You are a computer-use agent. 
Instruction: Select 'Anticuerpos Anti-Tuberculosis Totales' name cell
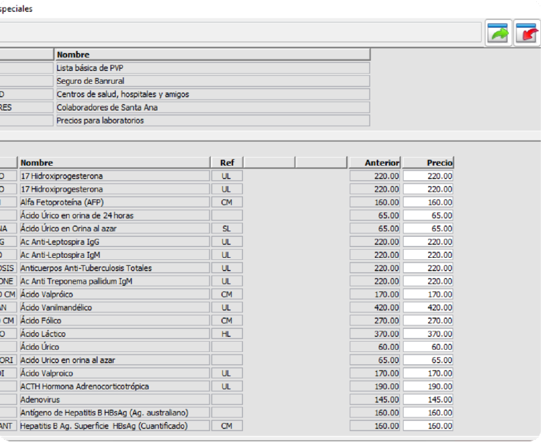coord(114,268)
